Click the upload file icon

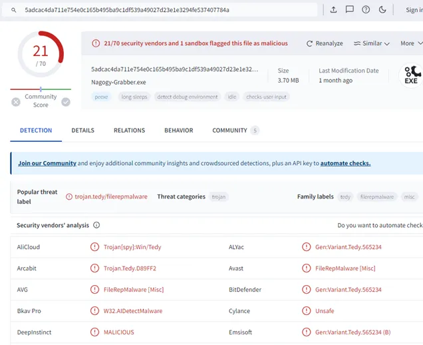click(333, 10)
